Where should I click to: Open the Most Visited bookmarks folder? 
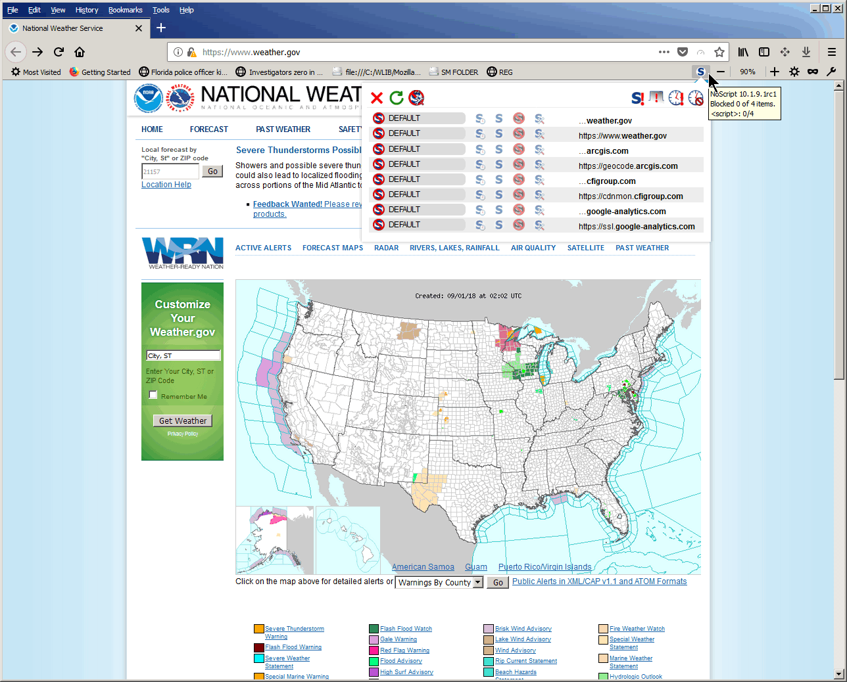point(36,72)
